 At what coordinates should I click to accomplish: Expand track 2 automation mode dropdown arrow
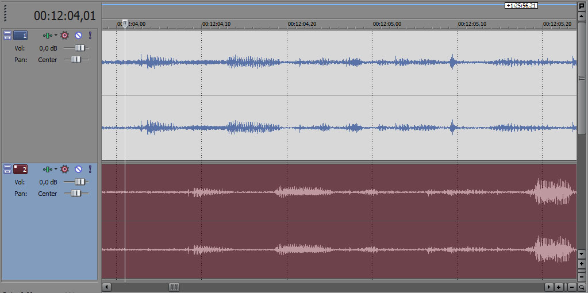pyautogui.click(x=56, y=169)
